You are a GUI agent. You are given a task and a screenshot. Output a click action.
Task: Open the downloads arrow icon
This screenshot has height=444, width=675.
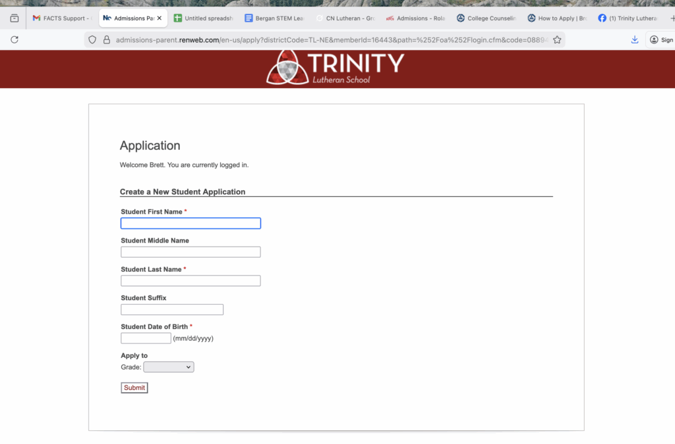point(635,40)
